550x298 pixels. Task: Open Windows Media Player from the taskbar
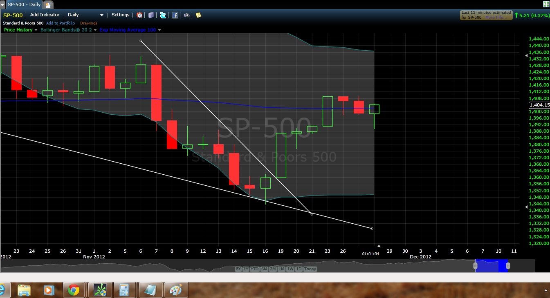point(49,290)
